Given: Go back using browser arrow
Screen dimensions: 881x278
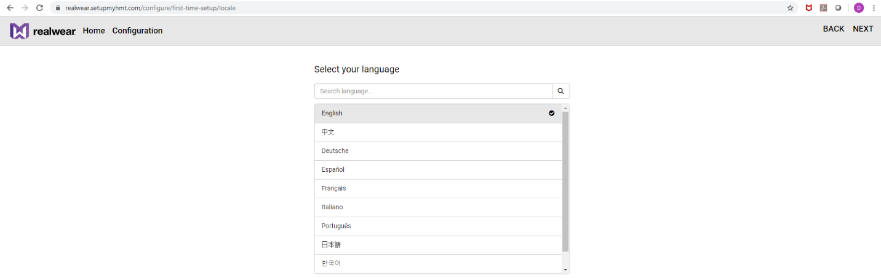Looking at the screenshot, I should [x=10, y=8].
